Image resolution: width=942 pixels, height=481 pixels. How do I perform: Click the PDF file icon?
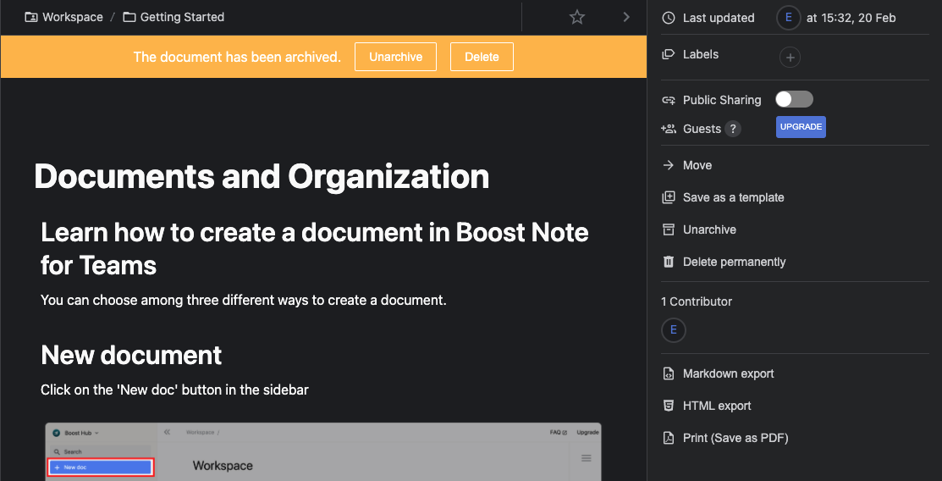pos(668,438)
